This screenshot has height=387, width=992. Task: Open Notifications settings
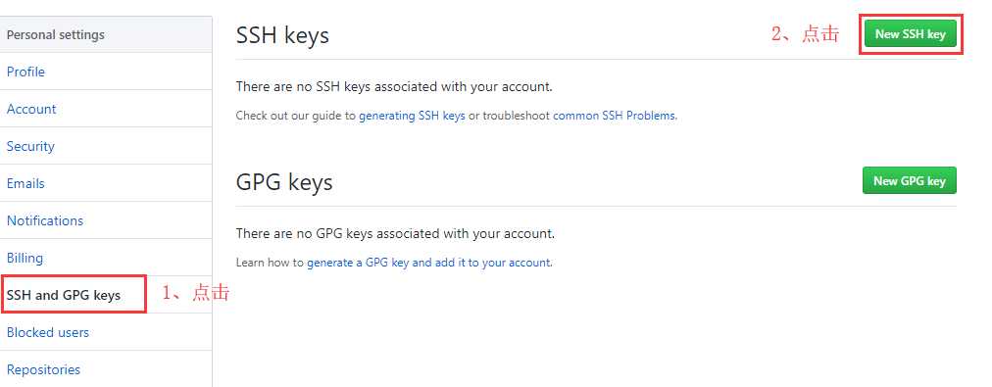point(45,220)
